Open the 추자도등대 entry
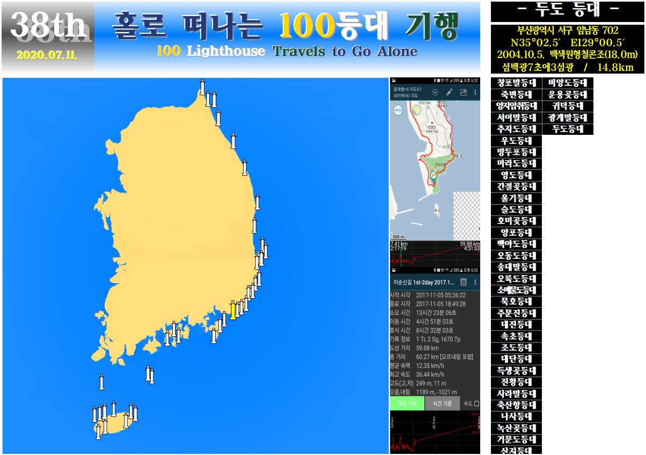Viewport: 646px width, 455px height. click(x=516, y=129)
